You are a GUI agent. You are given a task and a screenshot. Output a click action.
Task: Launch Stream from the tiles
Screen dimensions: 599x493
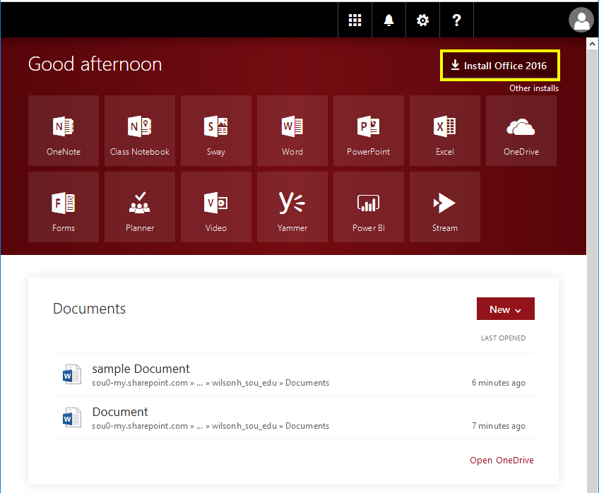click(x=444, y=206)
